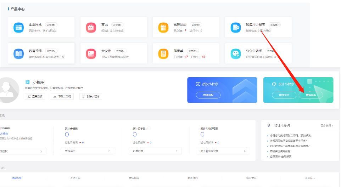
Task: Click the 产品中心 heading
Action: pyautogui.click(x=18, y=9)
